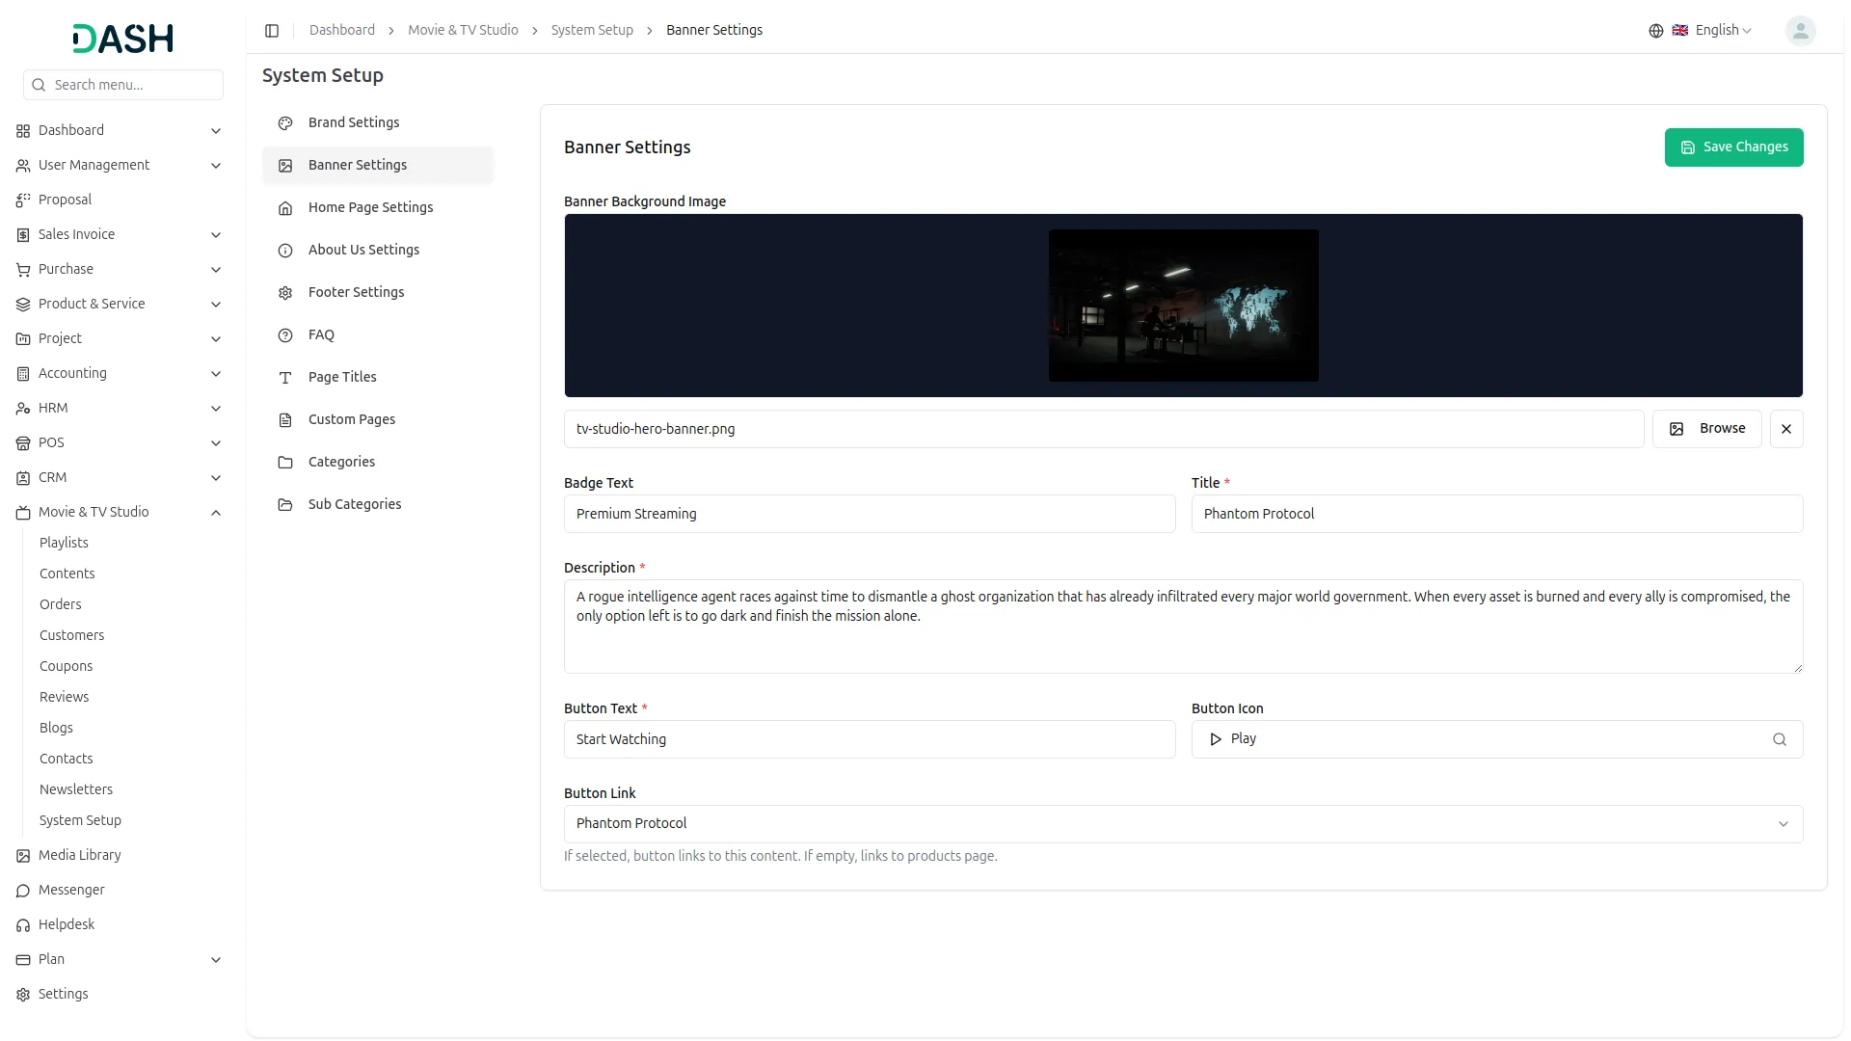Click the FAQ question-mark icon
The width and height of the screenshot is (1851, 1041).
[x=285, y=335]
